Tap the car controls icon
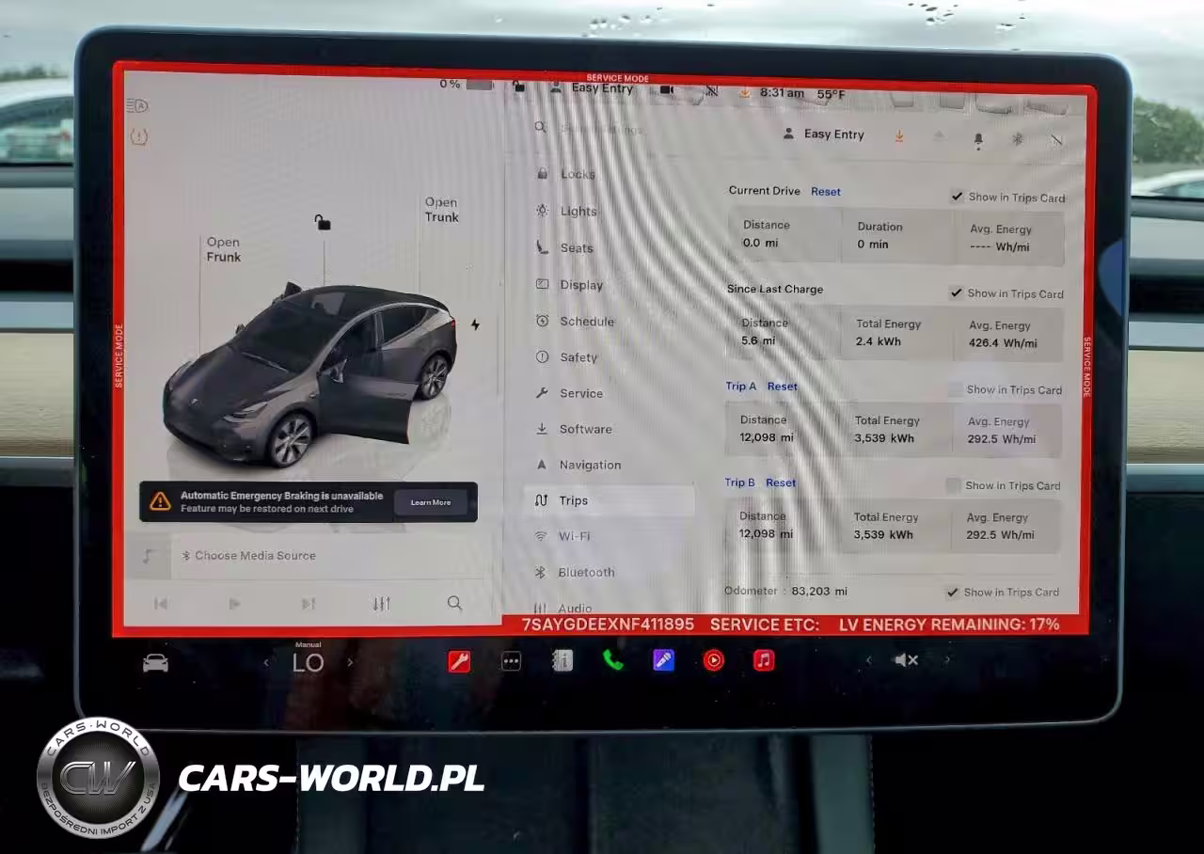The height and width of the screenshot is (854, 1204). (155, 663)
